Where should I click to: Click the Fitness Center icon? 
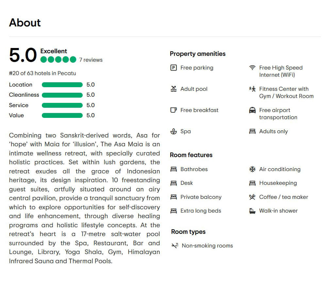252,89
